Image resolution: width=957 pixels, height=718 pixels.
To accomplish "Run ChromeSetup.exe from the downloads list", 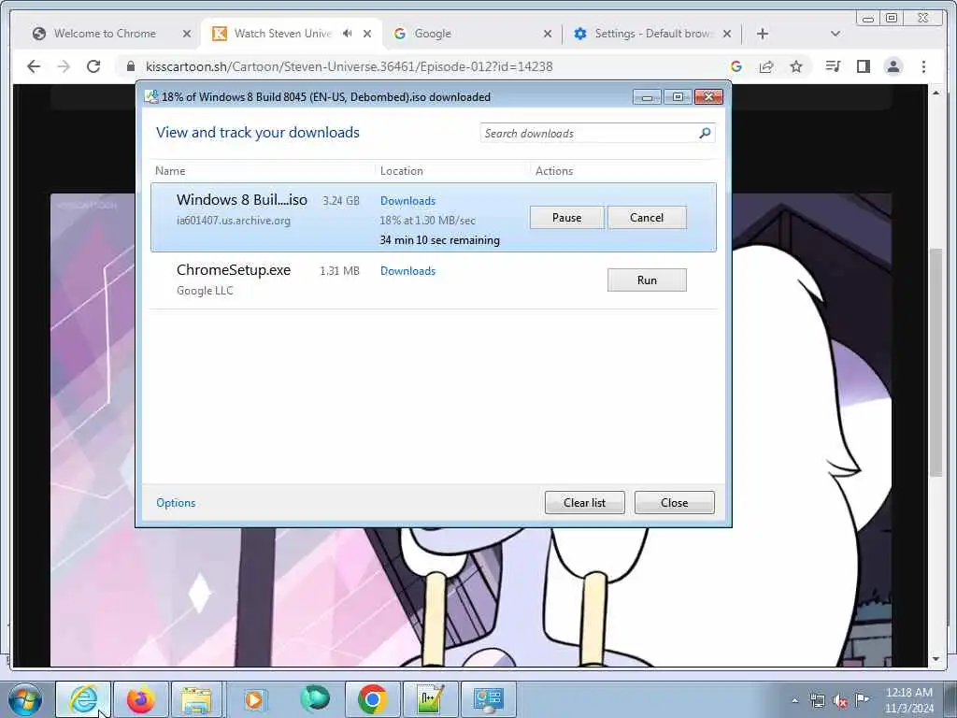I will click(x=647, y=280).
